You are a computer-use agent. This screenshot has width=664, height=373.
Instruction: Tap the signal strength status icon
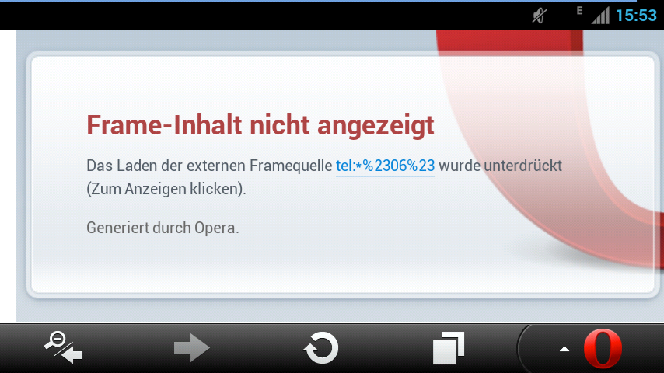600,16
